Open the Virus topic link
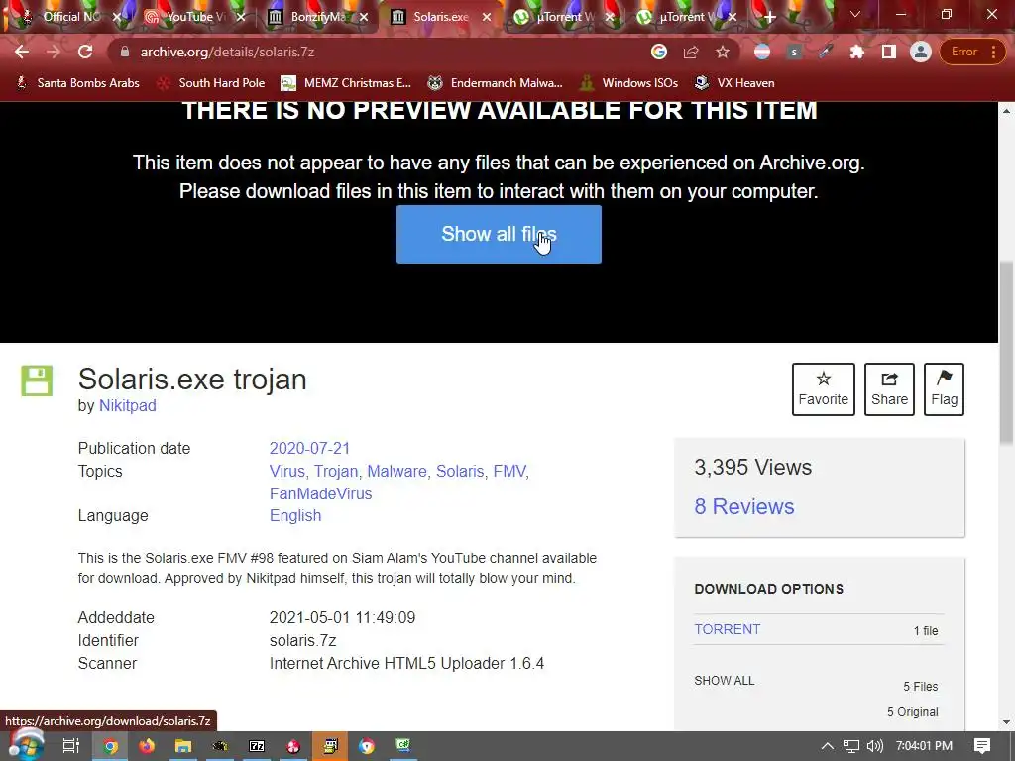Viewport: 1015px width, 761px height. pyautogui.click(x=288, y=471)
